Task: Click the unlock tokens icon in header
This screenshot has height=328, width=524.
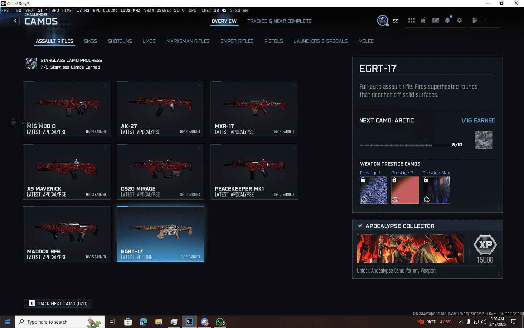Action: click(x=423, y=21)
